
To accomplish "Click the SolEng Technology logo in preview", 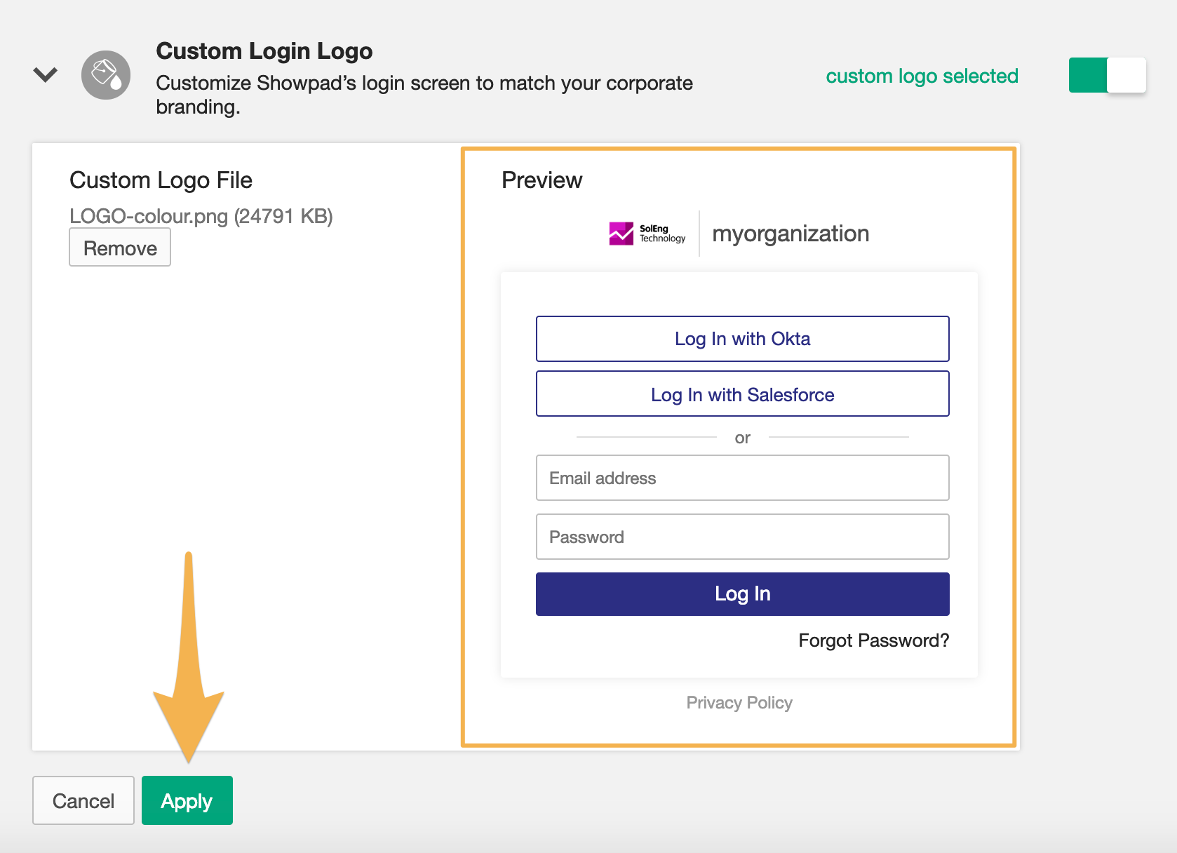I will (x=647, y=234).
